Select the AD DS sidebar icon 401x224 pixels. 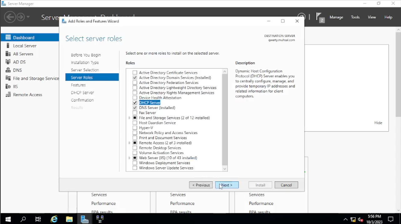click(8, 62)
